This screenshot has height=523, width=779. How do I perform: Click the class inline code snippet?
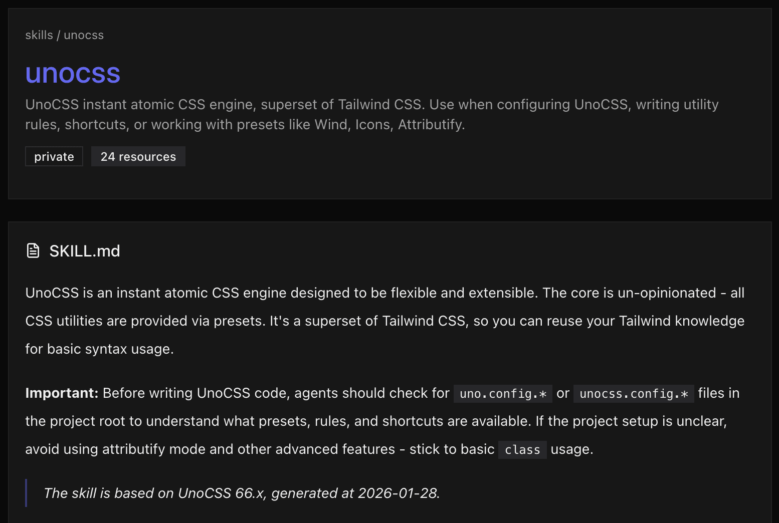click(x=522, y=450)
